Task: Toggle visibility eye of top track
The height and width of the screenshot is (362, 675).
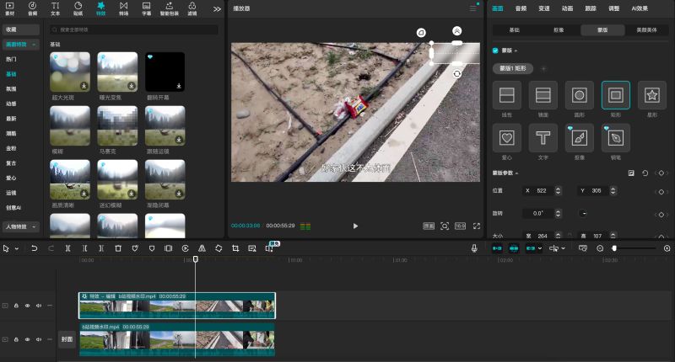Action: (x=27, y=306)
